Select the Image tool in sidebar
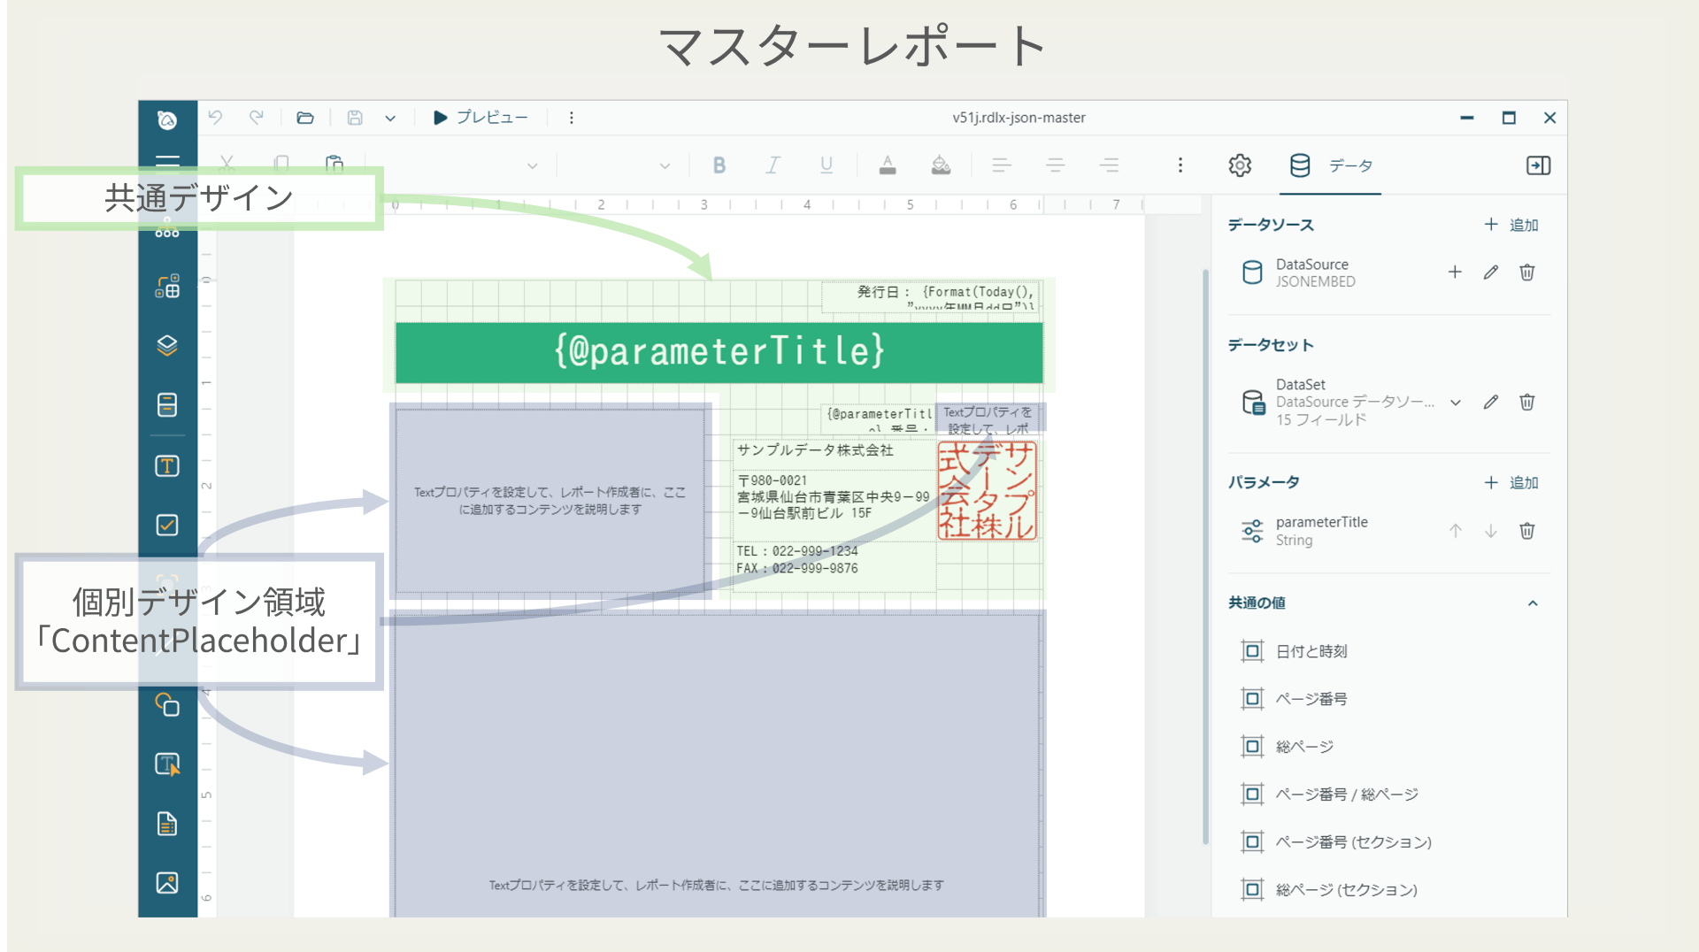Image resolution: width=1699 pixels, height=952 pixels. [x=167, y=883]
